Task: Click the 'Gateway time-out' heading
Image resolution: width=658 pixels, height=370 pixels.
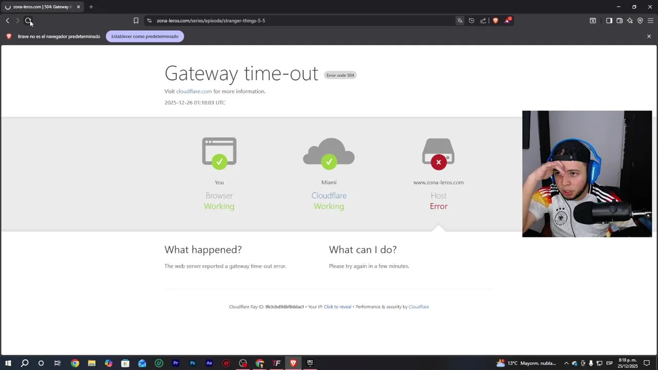Action: [241, 73]
